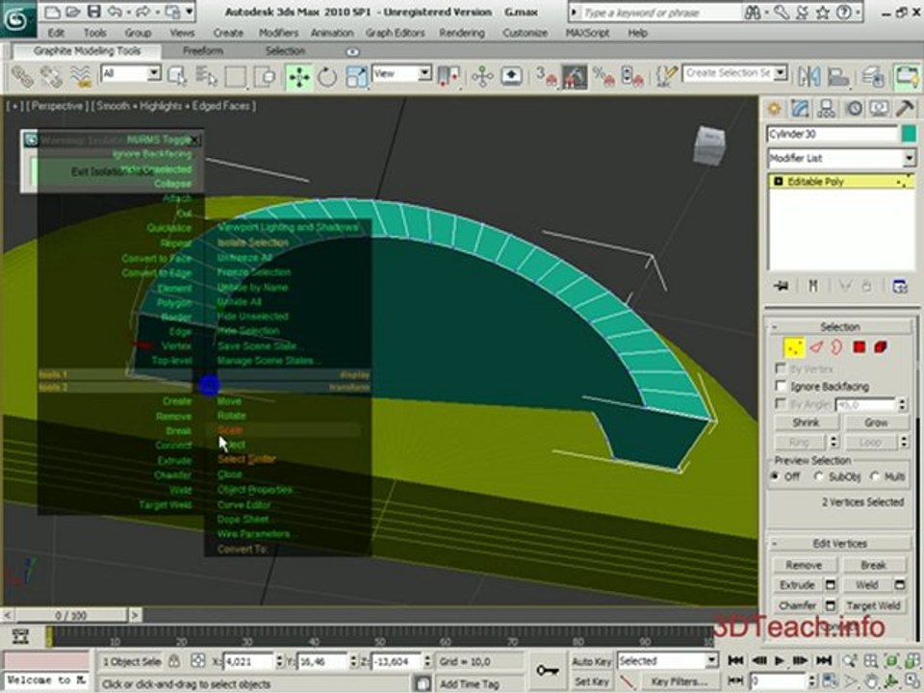The image size is (924, 693).
Task: Click the Shrink selection button
Action: point(805,423)
